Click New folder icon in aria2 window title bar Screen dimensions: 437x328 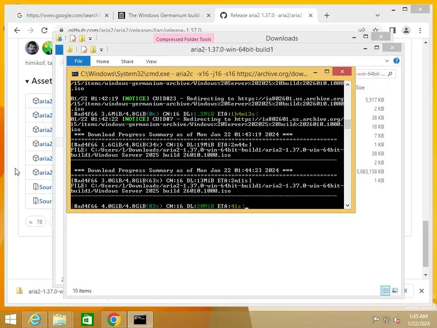coord(93,50)
